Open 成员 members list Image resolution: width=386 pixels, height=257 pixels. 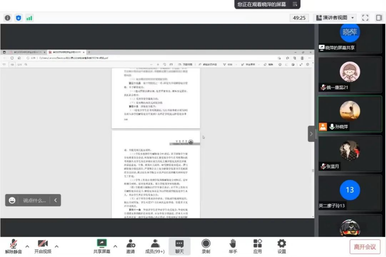(155, 246)
